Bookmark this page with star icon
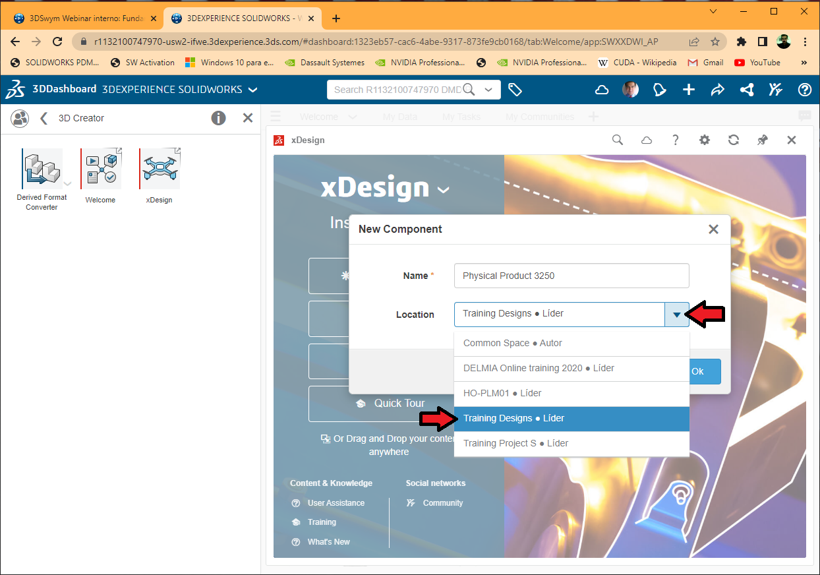The width and height of the screenshot is (820, 575). coord(715,42)
